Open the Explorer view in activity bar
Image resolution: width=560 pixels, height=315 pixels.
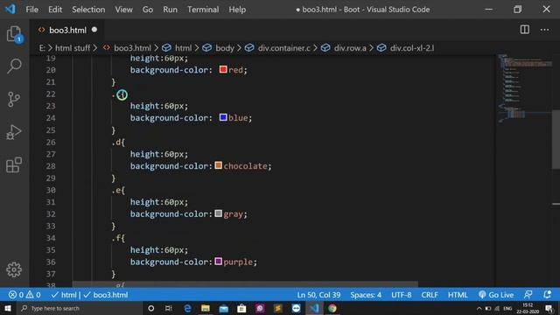pos(14,34)
